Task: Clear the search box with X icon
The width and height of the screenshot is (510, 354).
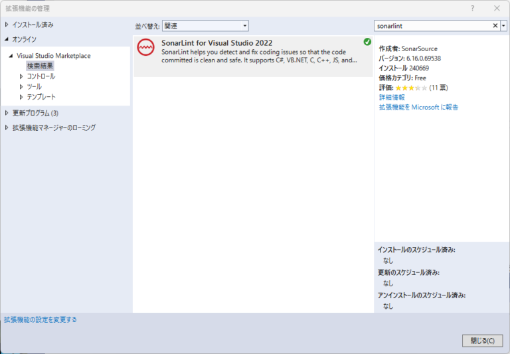Action: [x=495, y=26]
